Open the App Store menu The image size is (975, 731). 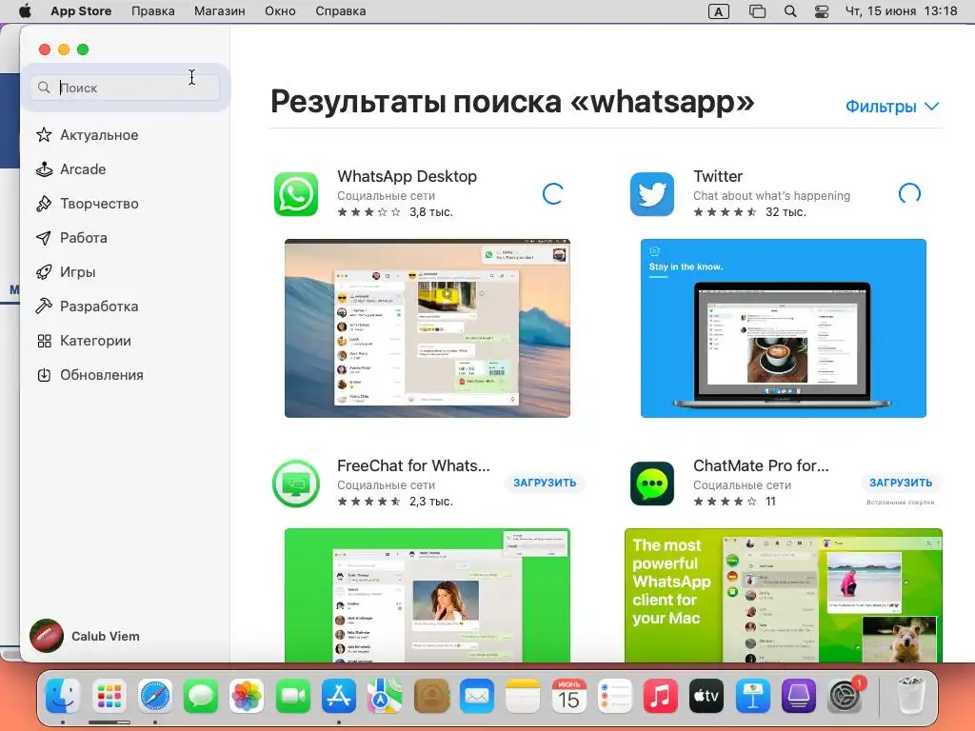coord(81,11)
